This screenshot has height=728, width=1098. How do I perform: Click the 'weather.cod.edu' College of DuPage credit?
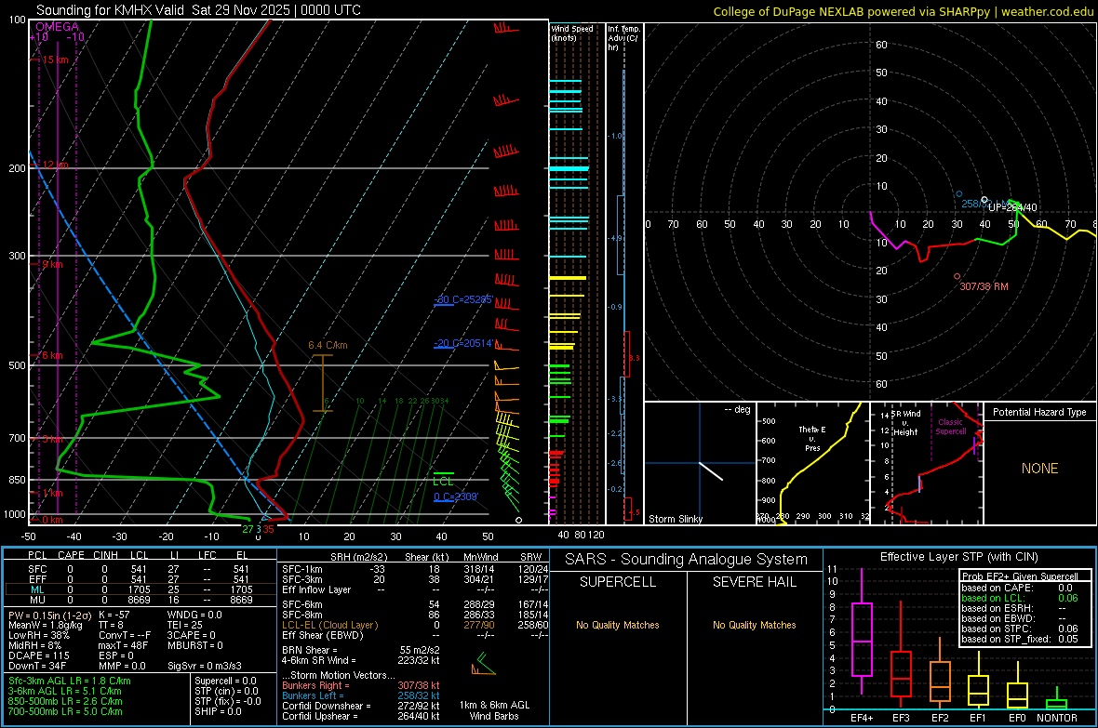(x=1047, y=11)
